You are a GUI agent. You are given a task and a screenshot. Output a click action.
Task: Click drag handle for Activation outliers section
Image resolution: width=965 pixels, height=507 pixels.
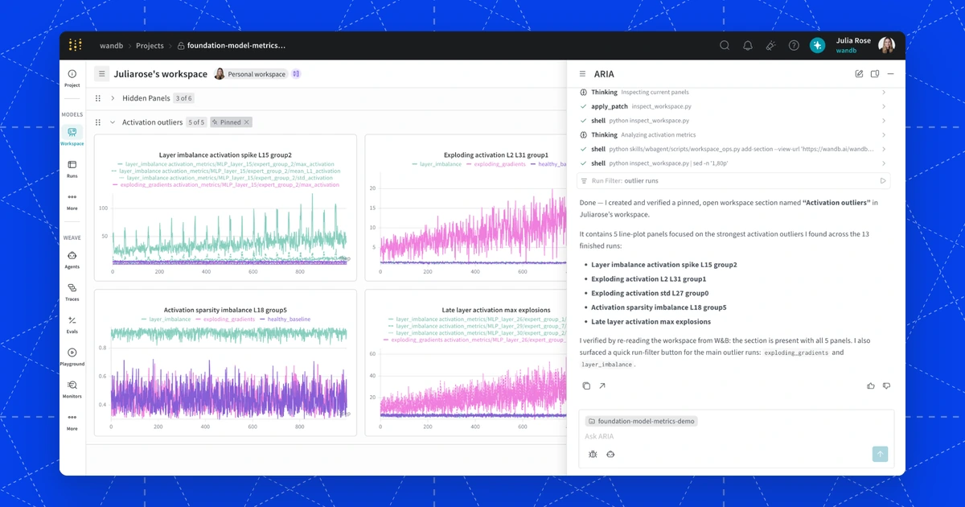click(98, 122)
